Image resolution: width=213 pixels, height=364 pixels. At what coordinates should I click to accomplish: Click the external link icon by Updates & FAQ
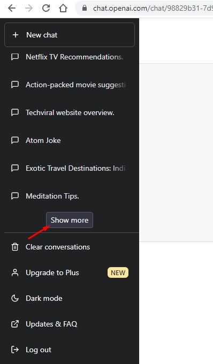pos(15,324)
